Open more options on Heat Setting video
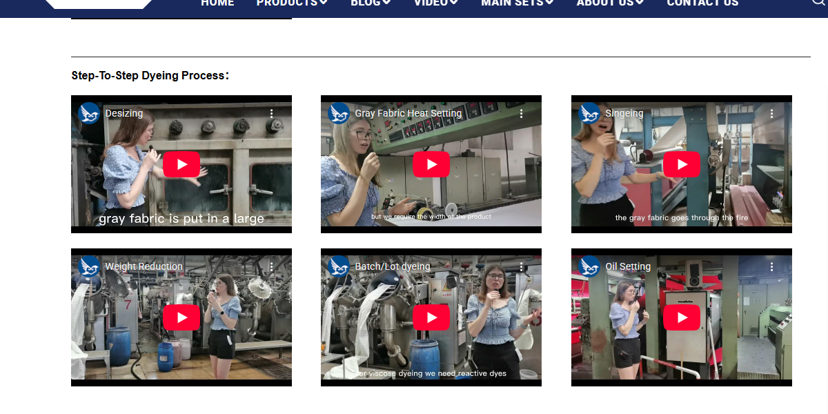This screenshot has height=414, width=828. pos(522,113)
